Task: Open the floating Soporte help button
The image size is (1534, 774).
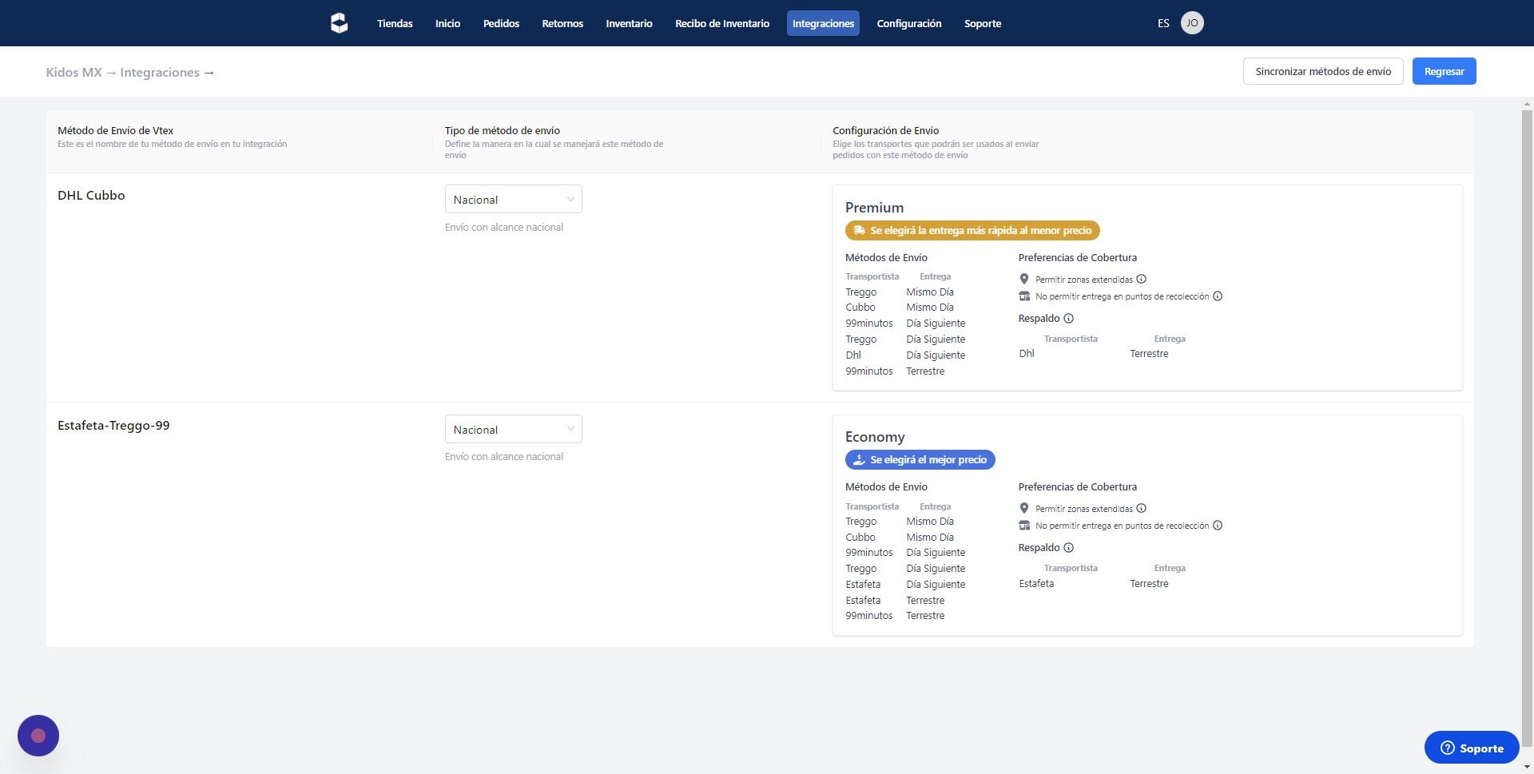Action: coord(1472,748)
